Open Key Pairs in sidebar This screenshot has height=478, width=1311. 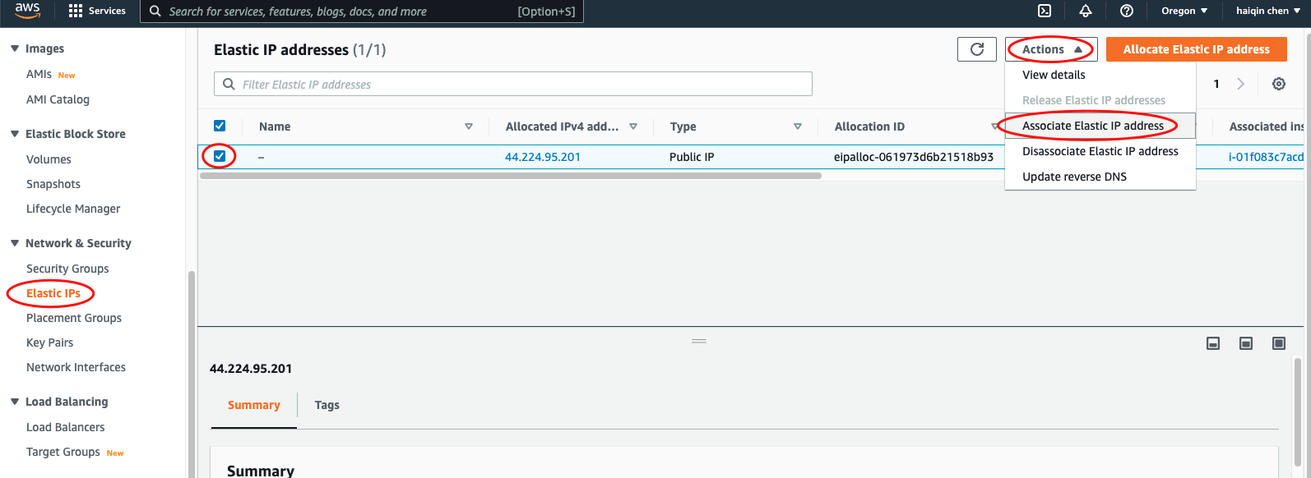pos(49,342)
